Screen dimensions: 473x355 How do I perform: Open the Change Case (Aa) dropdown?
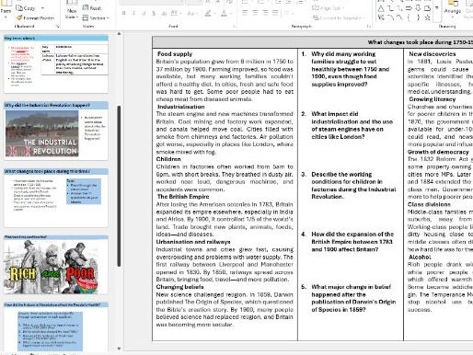(191, 13)
